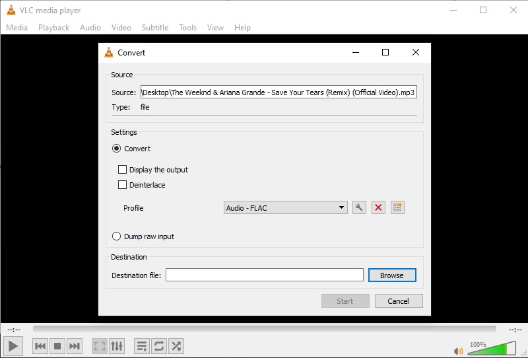This screenshot has width=528, height=358.
Task: Click the Source path field
Action: [x=279, y=92]
